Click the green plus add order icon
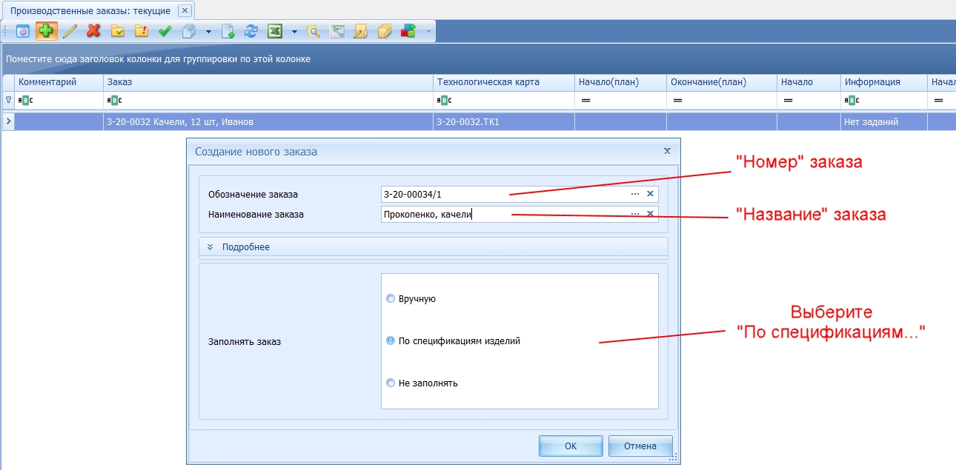956x470 pixels. tap(47, 31)
